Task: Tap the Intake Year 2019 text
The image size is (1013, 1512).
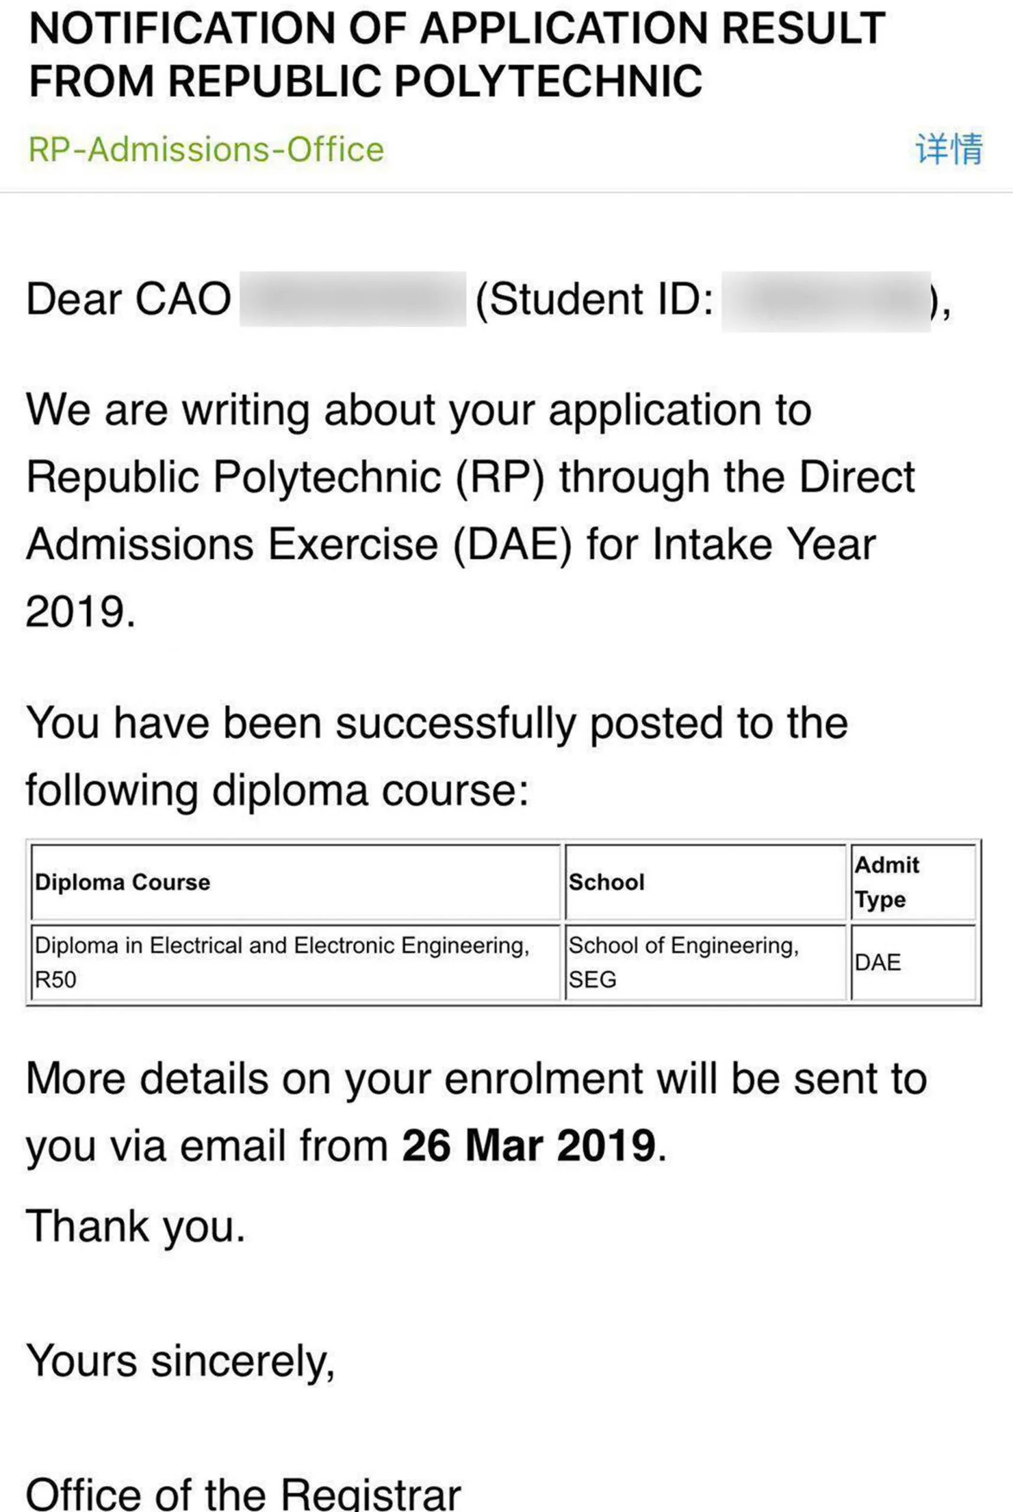Action: (x=450, y=577)
